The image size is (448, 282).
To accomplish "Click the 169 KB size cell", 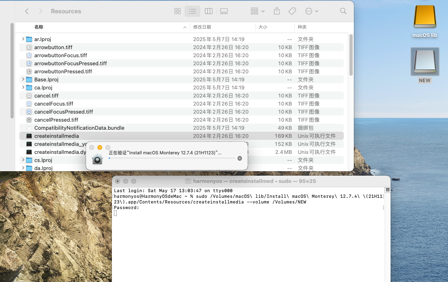I will (x=283, y=136).
